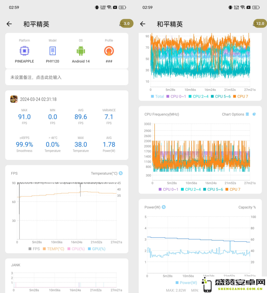Tap the back arrow on the right phone screen
This screenshot has height=293, width=267.
[x=143, y=24]
